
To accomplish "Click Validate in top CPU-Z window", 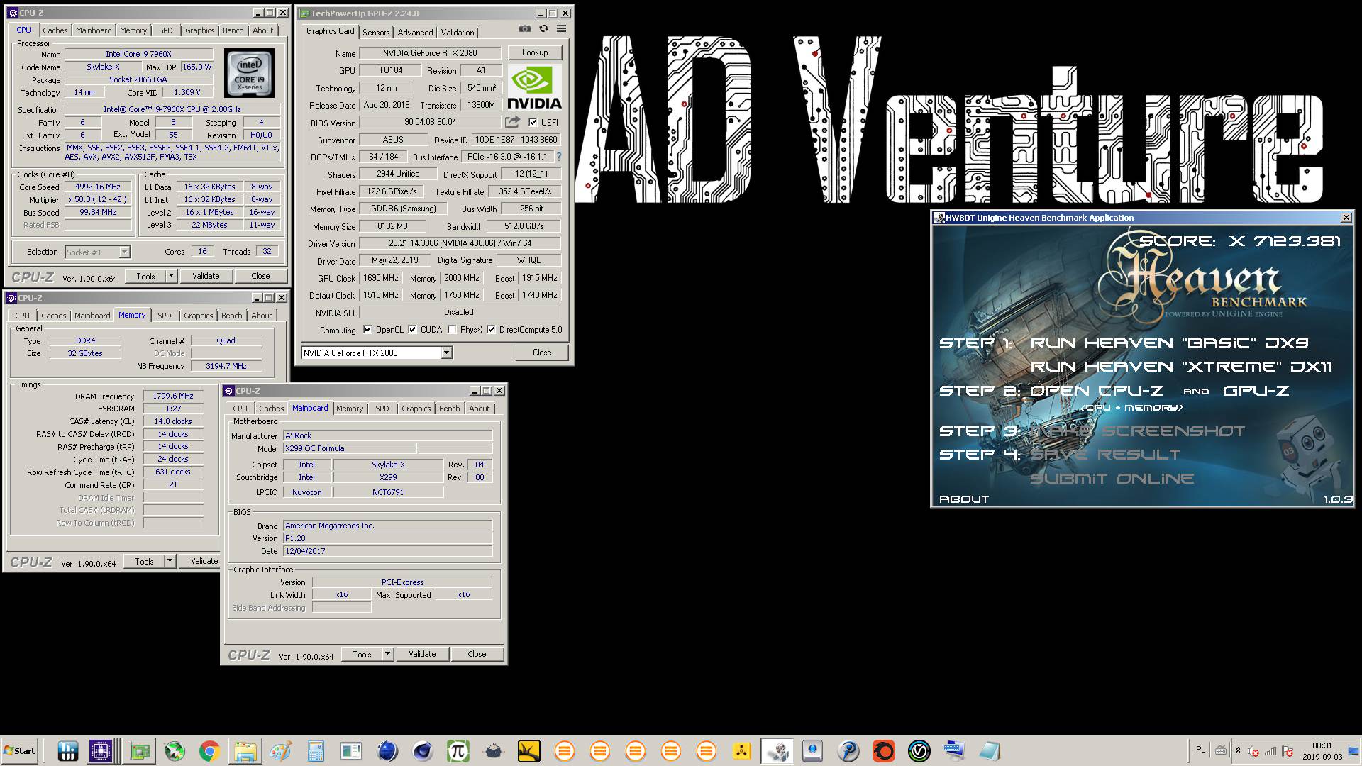I will point(206,276).
